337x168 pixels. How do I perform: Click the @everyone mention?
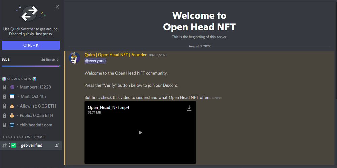click(95, 61)
